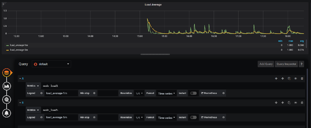Sort legend by avg column
Image resolution: width=311 pixels, height=128 pixels.
tap(302, 41)
